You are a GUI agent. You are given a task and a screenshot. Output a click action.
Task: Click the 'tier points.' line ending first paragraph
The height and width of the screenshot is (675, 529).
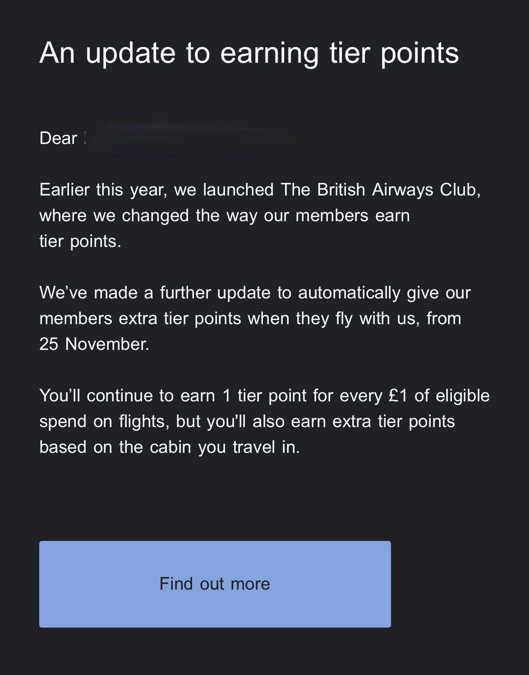pyautogui.click(x=80, y=242)
